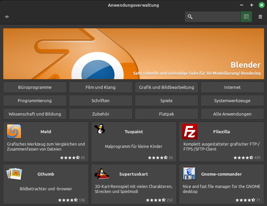Click the magnifying glass search icon
This screenshot has width=267, height=206.
[x=190, y=17]
